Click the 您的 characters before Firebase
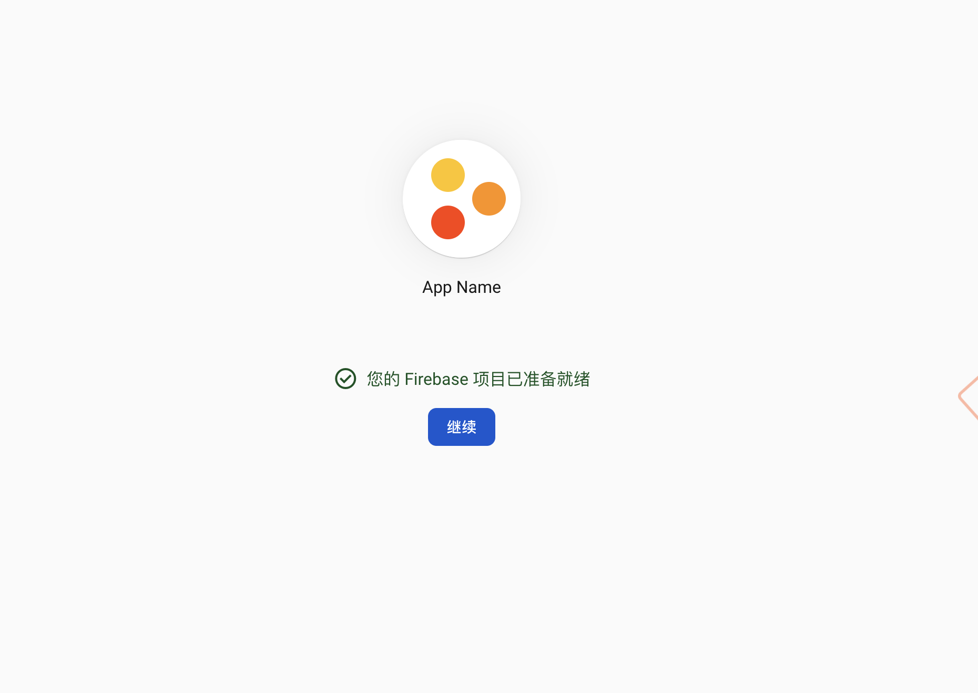 pyautogui.click(x=383, y=379)
